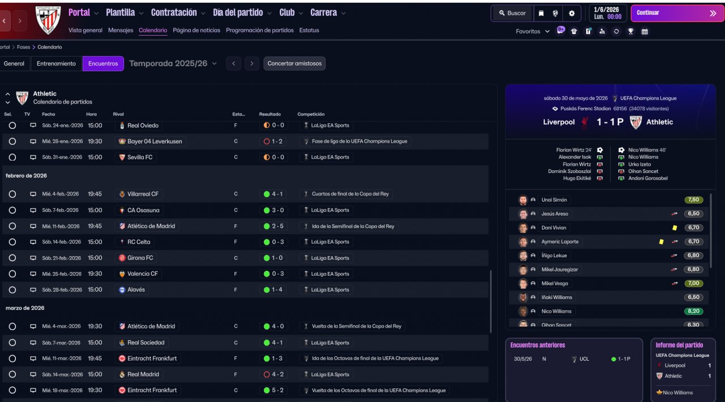Open the calendar icon in the favorites bar

click(645, 32)
